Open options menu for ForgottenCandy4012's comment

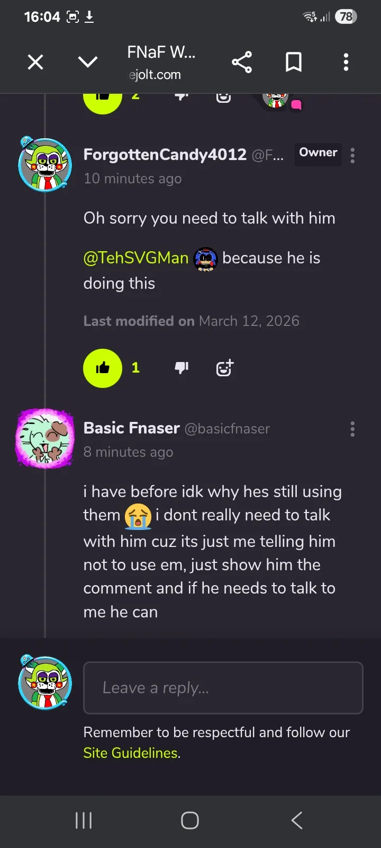352,155
